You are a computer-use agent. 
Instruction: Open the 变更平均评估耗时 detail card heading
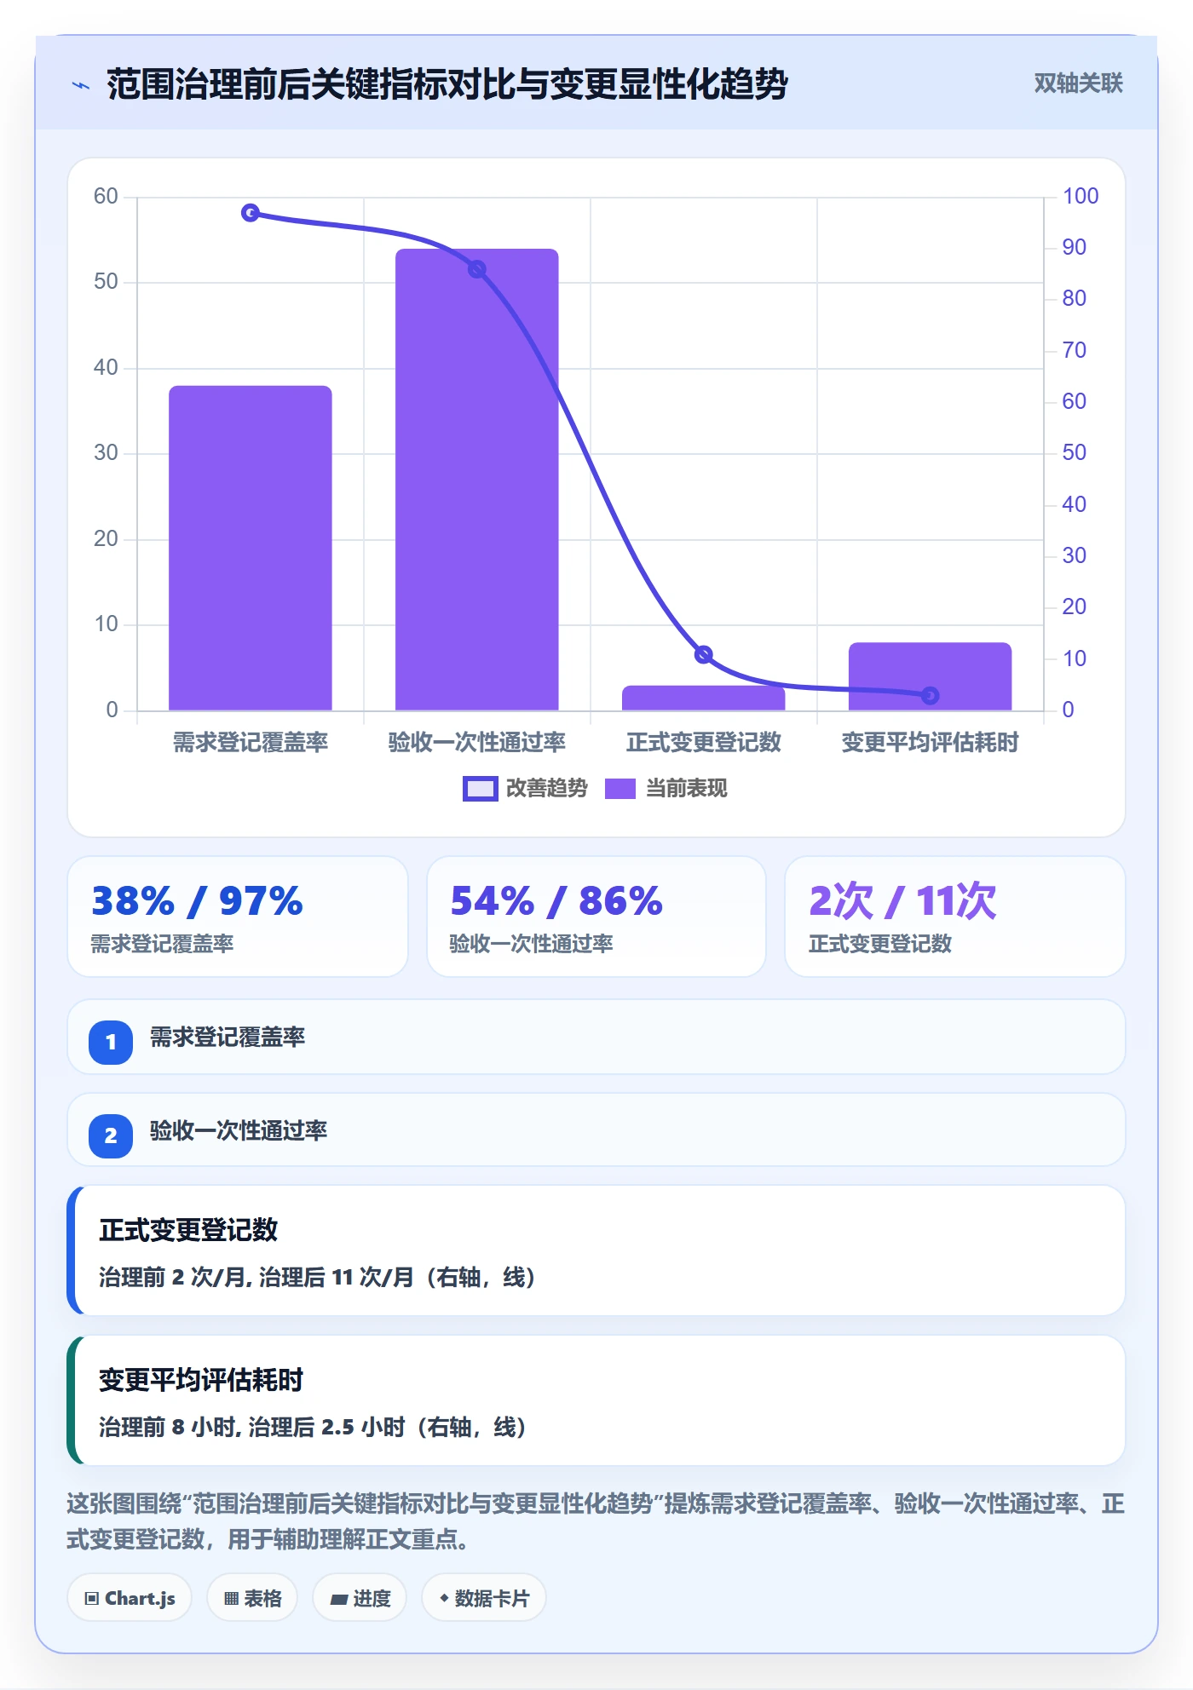coord(201,1380)
